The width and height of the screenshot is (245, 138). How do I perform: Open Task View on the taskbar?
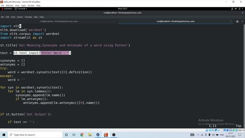74,135
